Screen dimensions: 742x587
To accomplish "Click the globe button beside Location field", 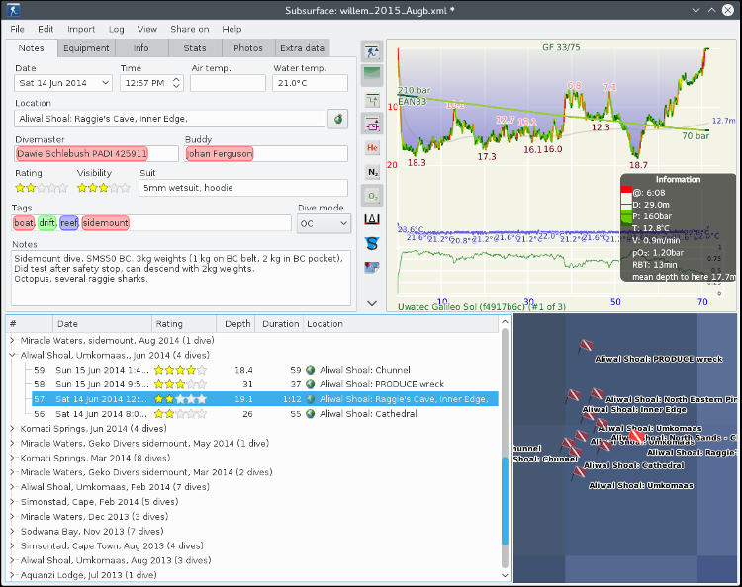I will 338,119.
